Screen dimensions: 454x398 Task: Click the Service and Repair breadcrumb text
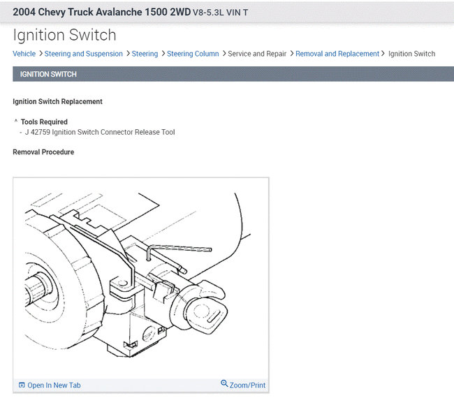click(x=257, y=54)
